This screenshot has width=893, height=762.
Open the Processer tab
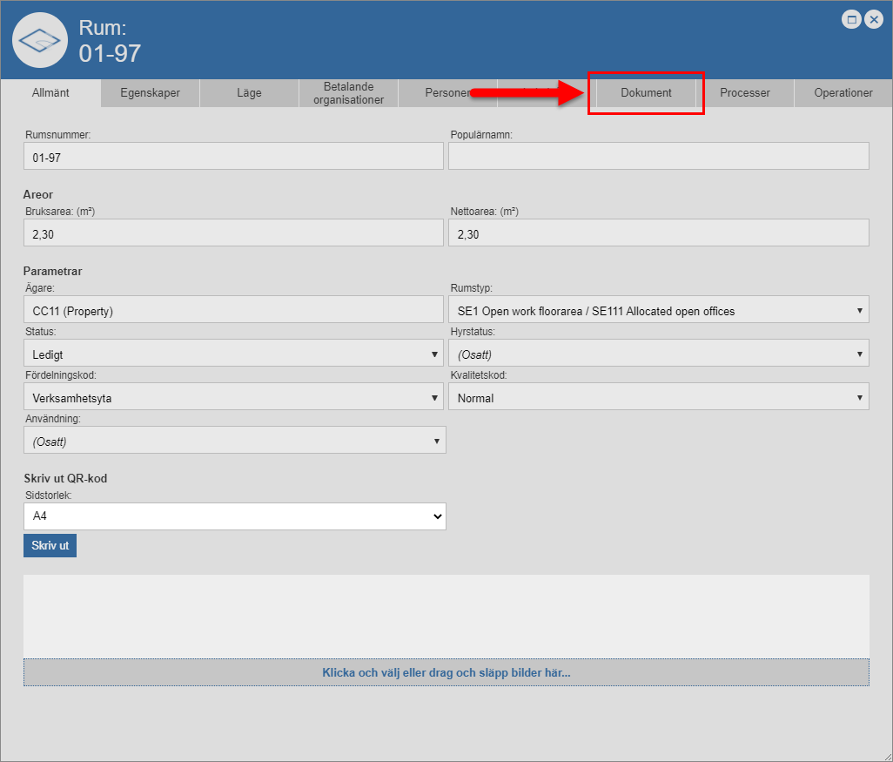[x=744, y=93]
